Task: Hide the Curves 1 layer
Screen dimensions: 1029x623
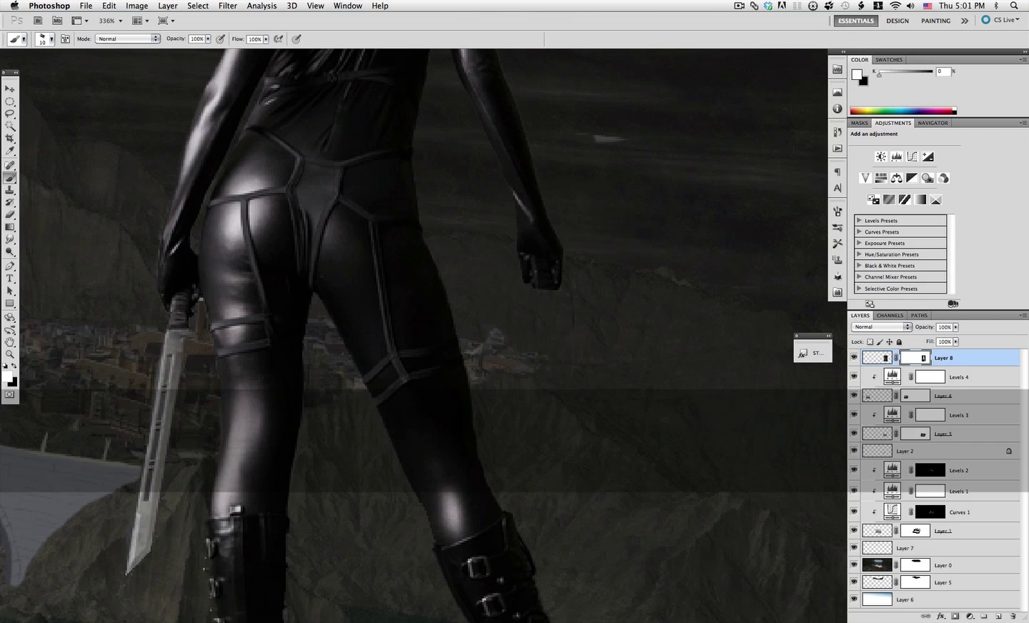Action: [x=854, y=512]
